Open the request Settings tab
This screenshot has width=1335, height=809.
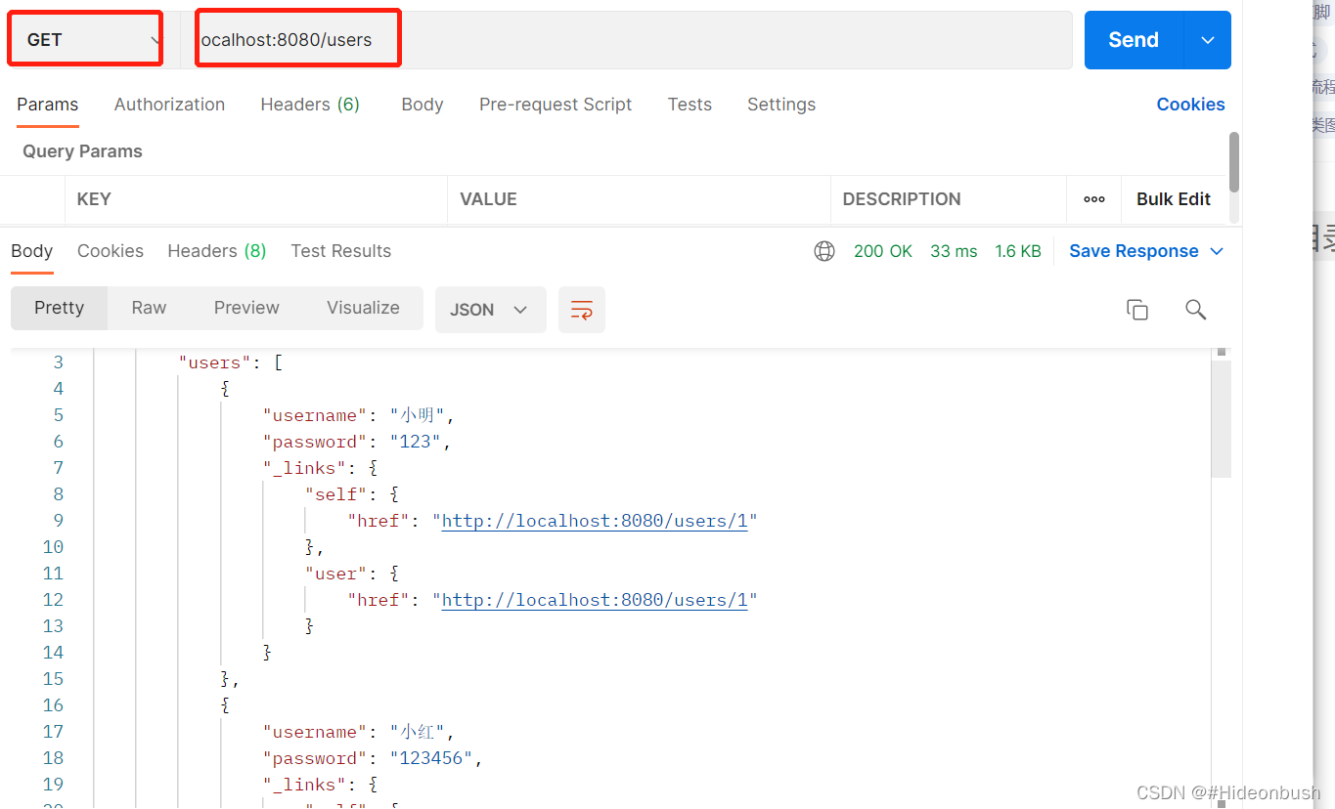click(781, 105)
